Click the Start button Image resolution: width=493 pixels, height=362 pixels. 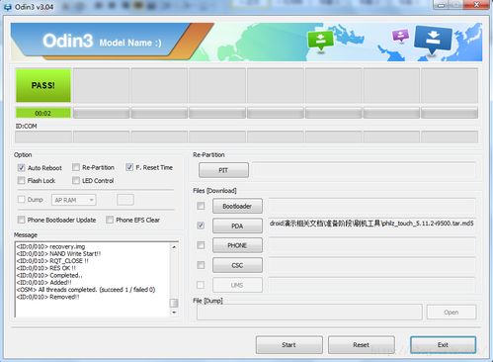click(x=288, y=345)
